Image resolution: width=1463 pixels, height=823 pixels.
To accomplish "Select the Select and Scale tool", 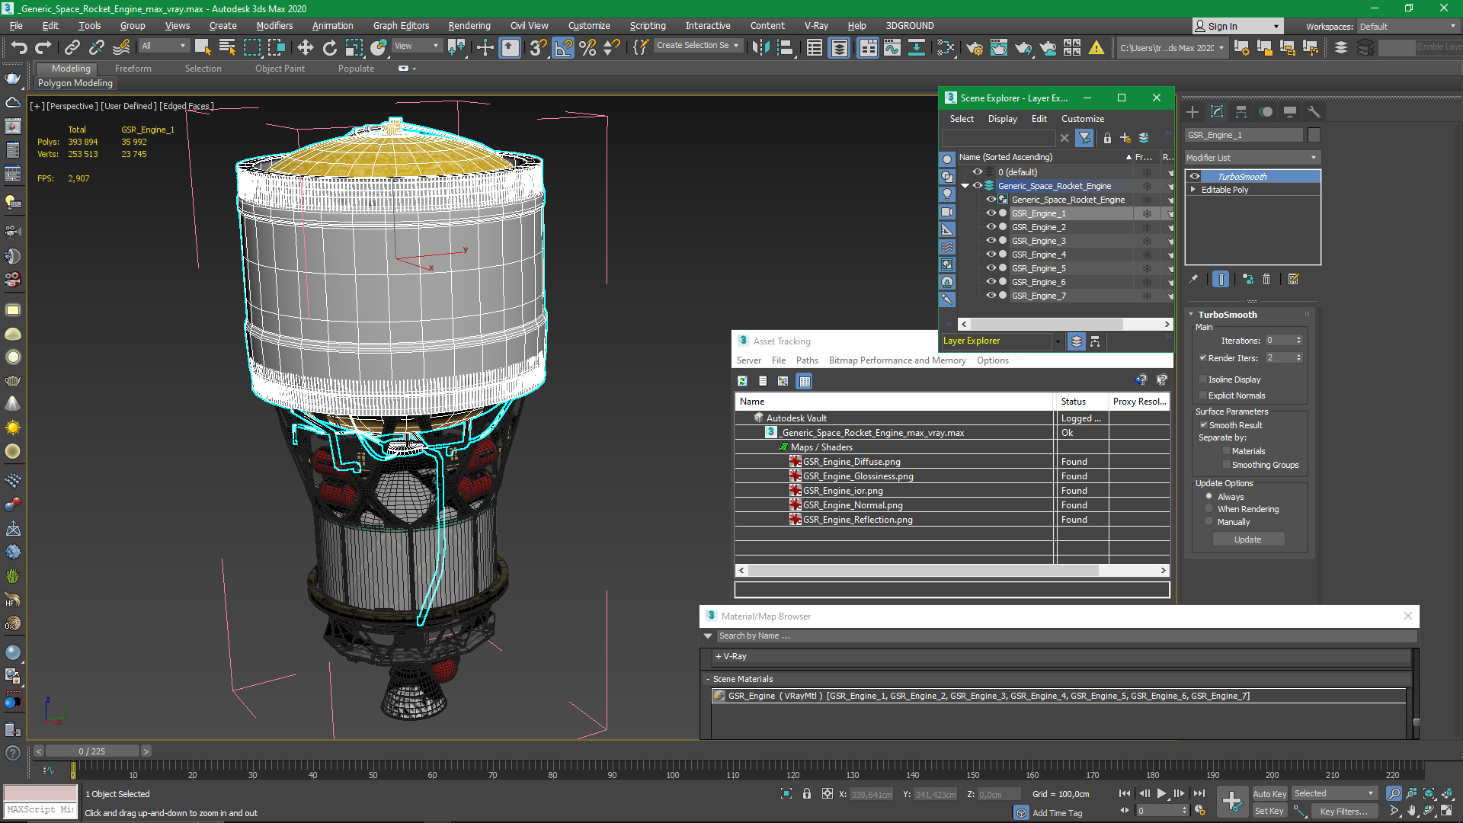I will [354, 47].
